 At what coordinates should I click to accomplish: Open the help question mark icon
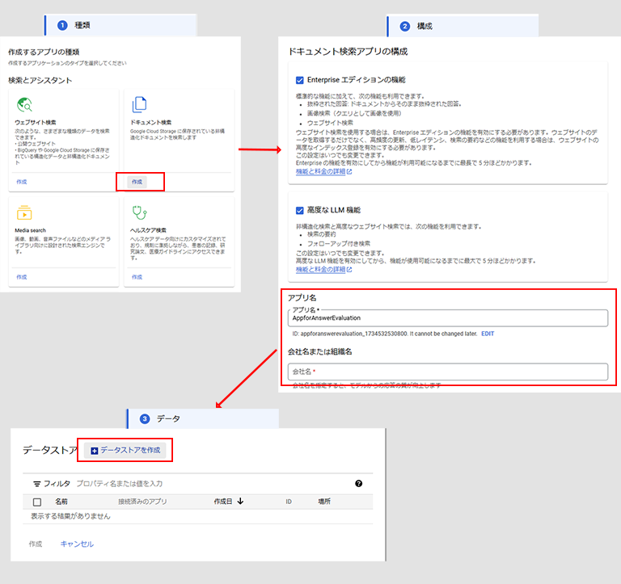358,484
